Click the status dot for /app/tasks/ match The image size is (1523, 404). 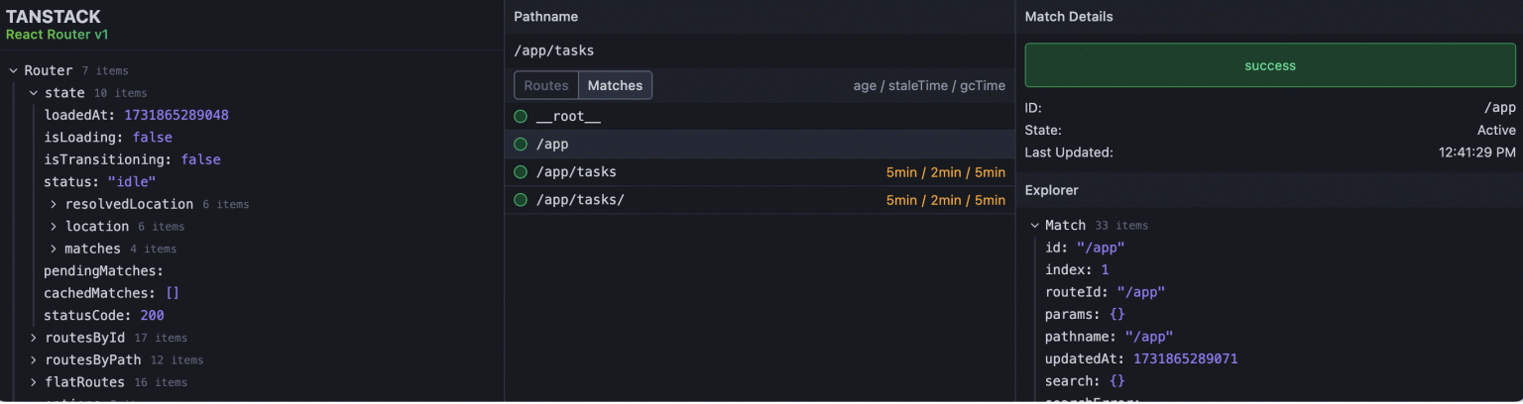pos(521,200)
